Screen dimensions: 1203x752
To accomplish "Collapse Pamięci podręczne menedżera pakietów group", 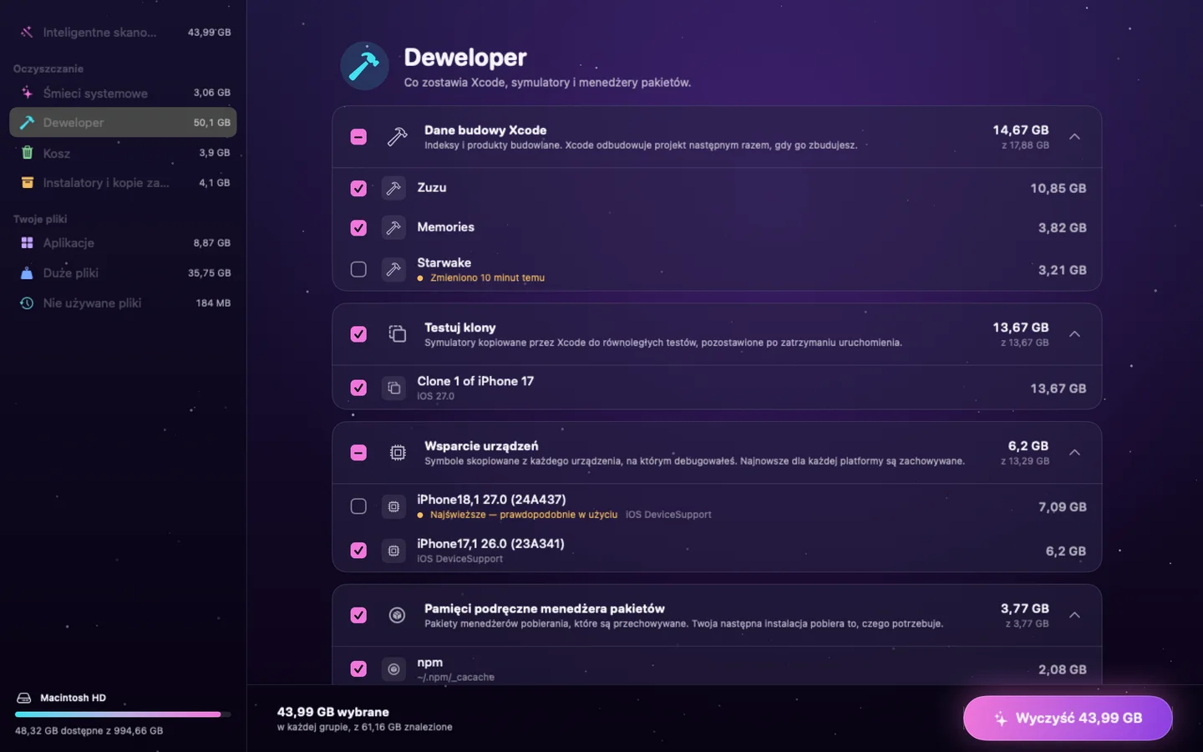I will (x=1075, y=616).
